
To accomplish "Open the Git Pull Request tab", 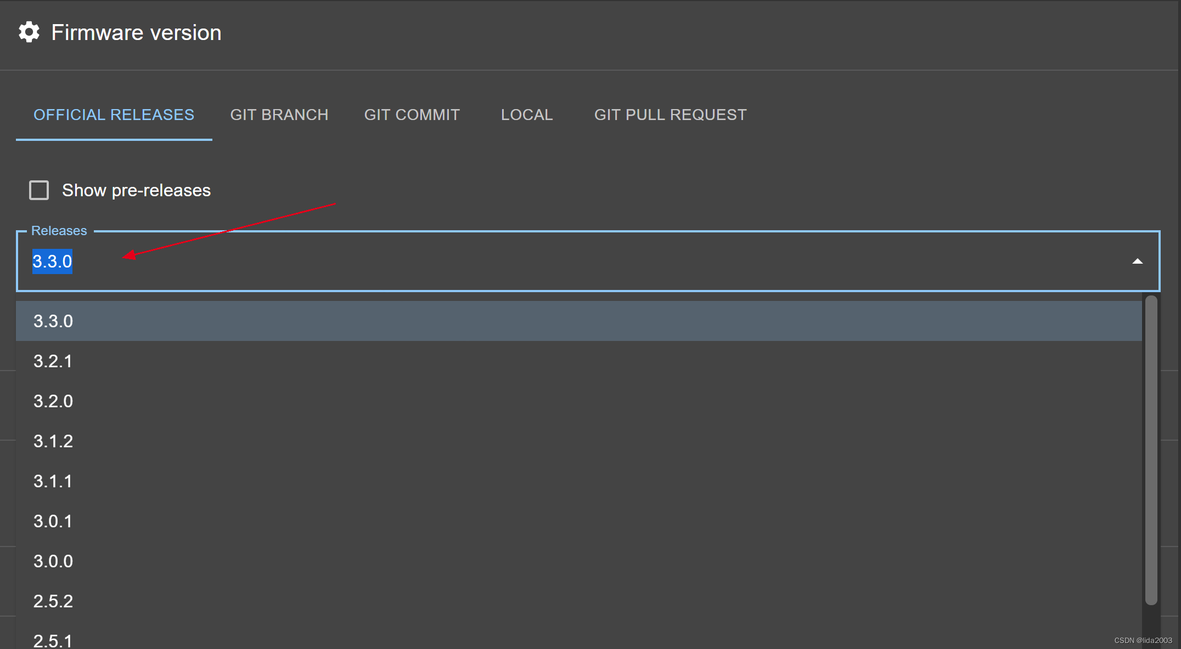I will [x=670, y=115].
